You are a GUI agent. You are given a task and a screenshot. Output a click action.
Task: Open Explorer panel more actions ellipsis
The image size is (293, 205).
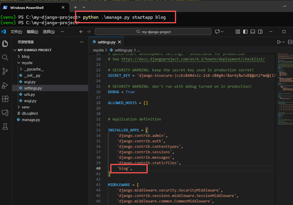(x=82, y=42)
